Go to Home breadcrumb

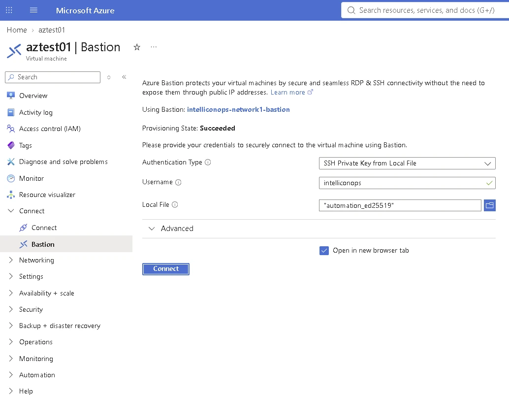coord(17,30)
